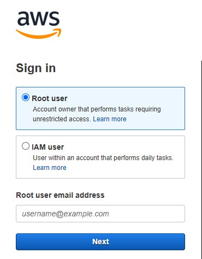Open Learn more link for IAM user
Viewport: 202px width, 259px height.
50,168
